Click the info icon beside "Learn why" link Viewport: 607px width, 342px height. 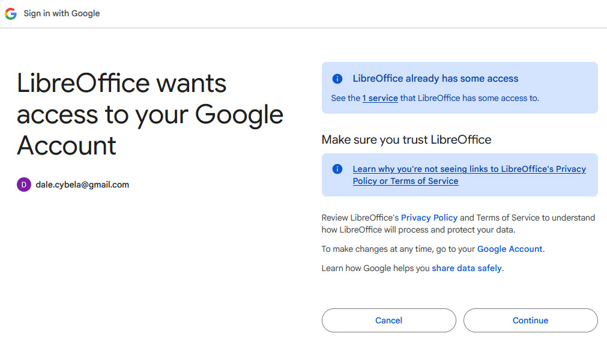tap(337, 169)
